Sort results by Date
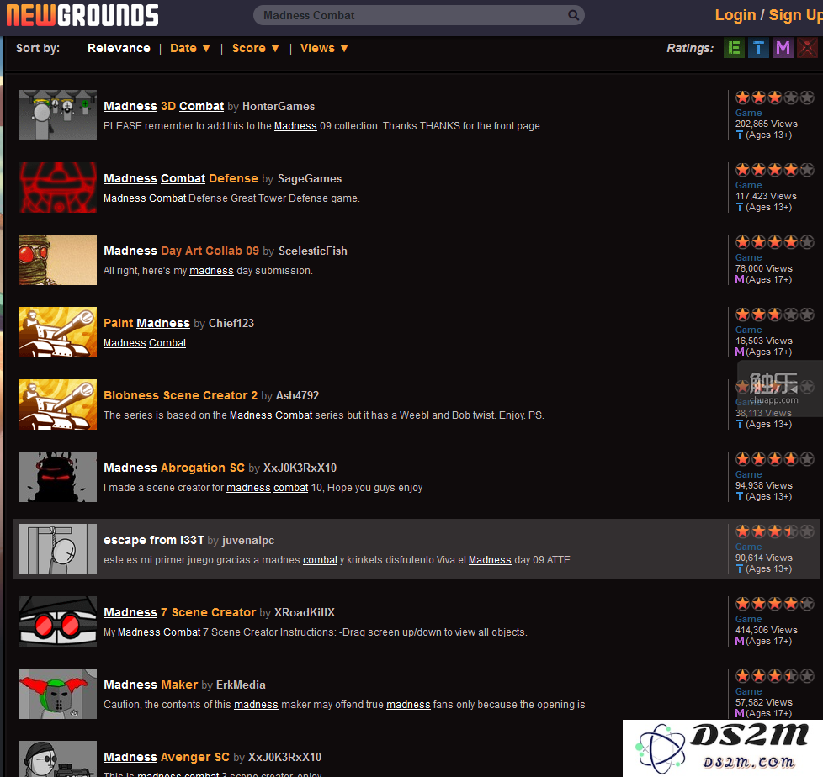Image resolution: width=823 pixels, height=777 pixels. tap(183, 48)
